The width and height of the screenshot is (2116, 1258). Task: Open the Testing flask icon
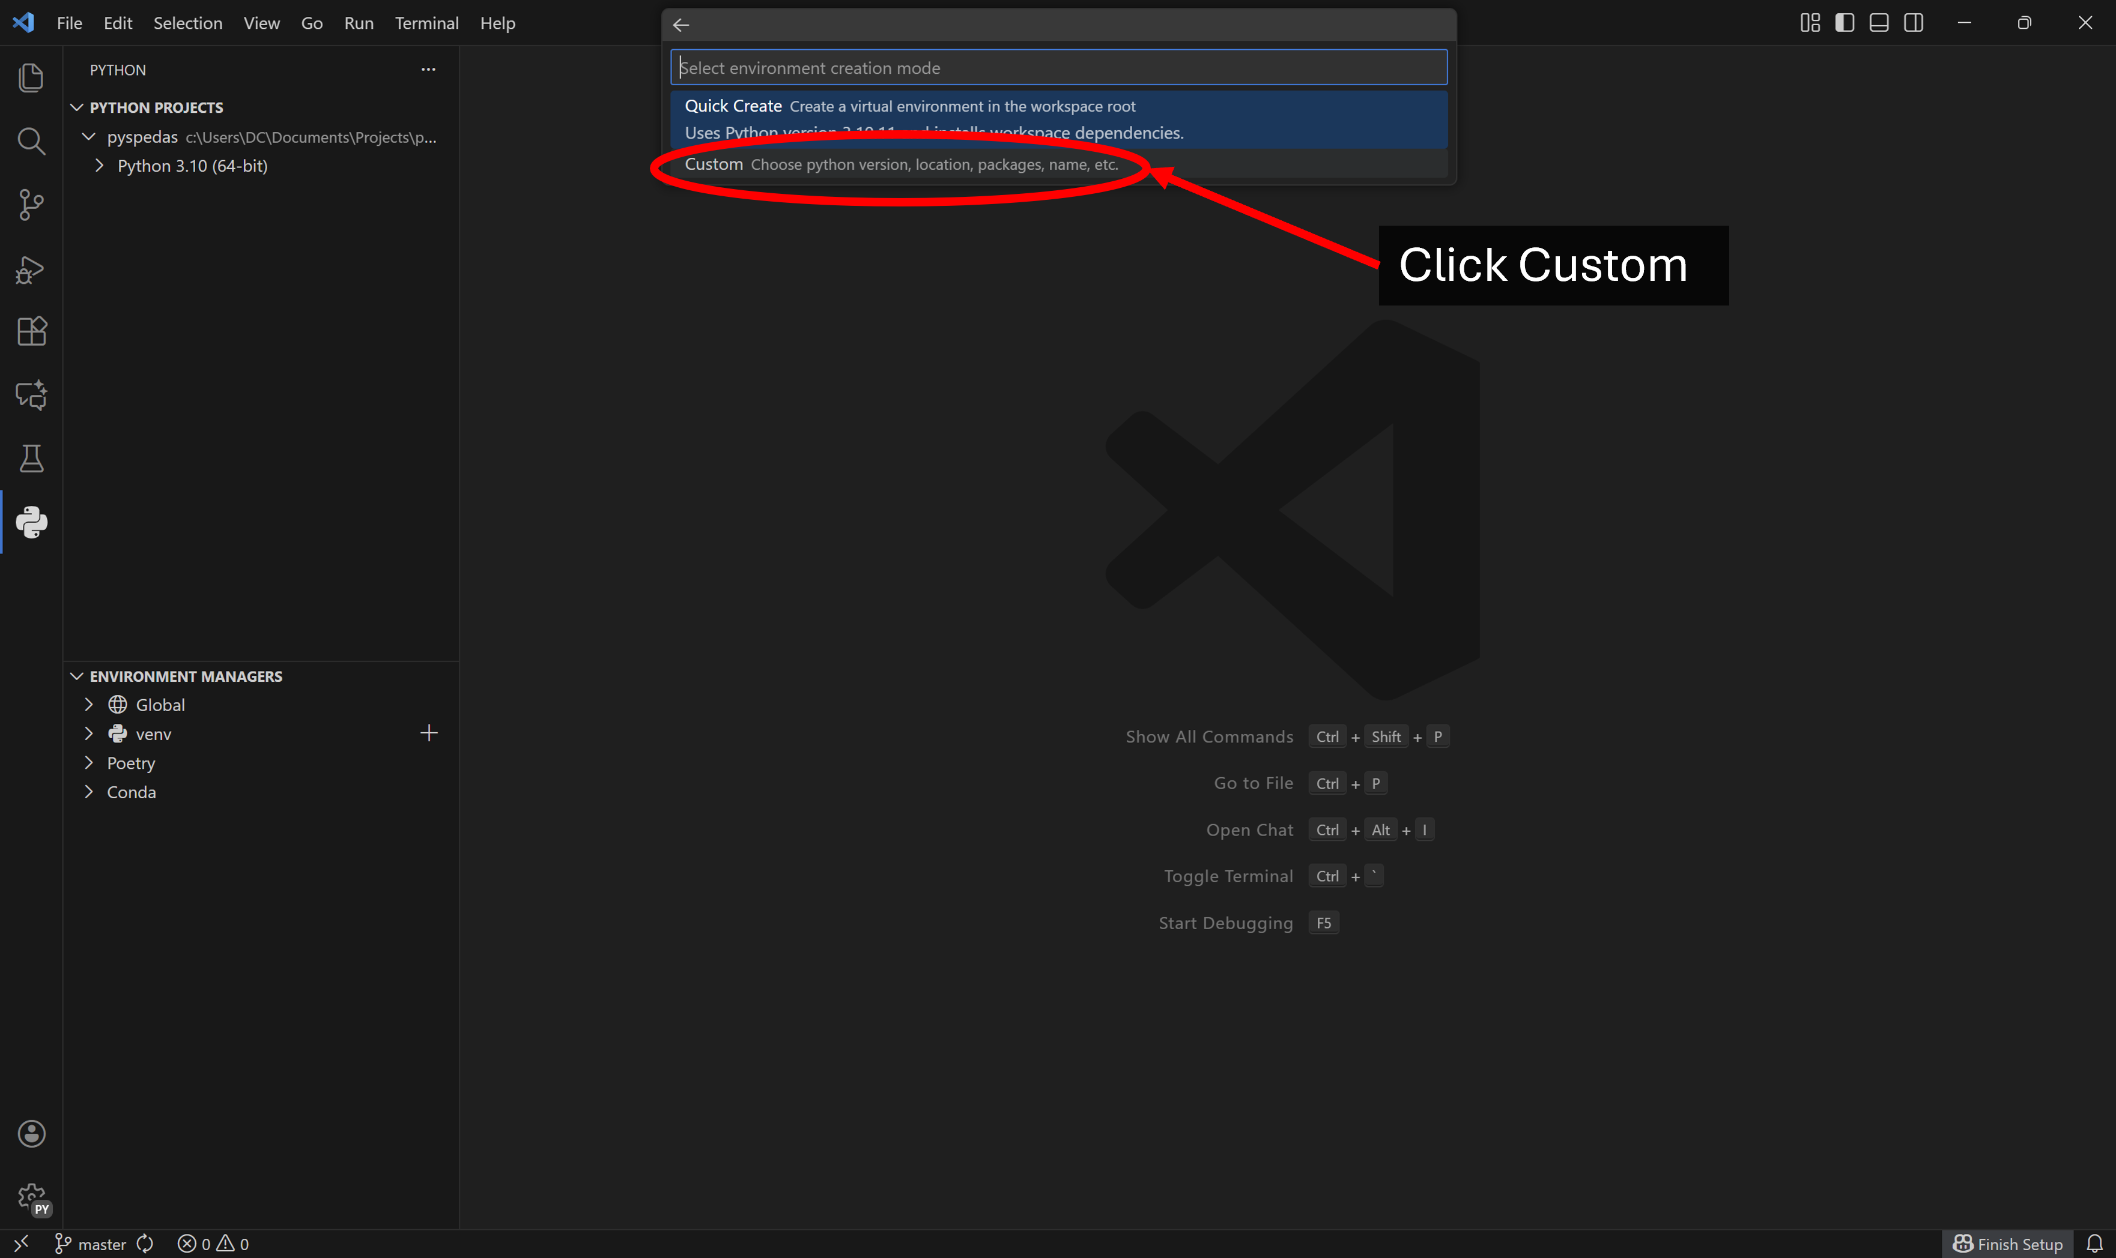pos(31,459)
